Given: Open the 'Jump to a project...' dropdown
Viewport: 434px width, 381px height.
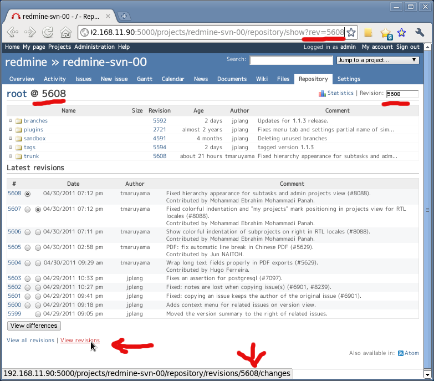Looking at the screenshot, I should 377,60.
